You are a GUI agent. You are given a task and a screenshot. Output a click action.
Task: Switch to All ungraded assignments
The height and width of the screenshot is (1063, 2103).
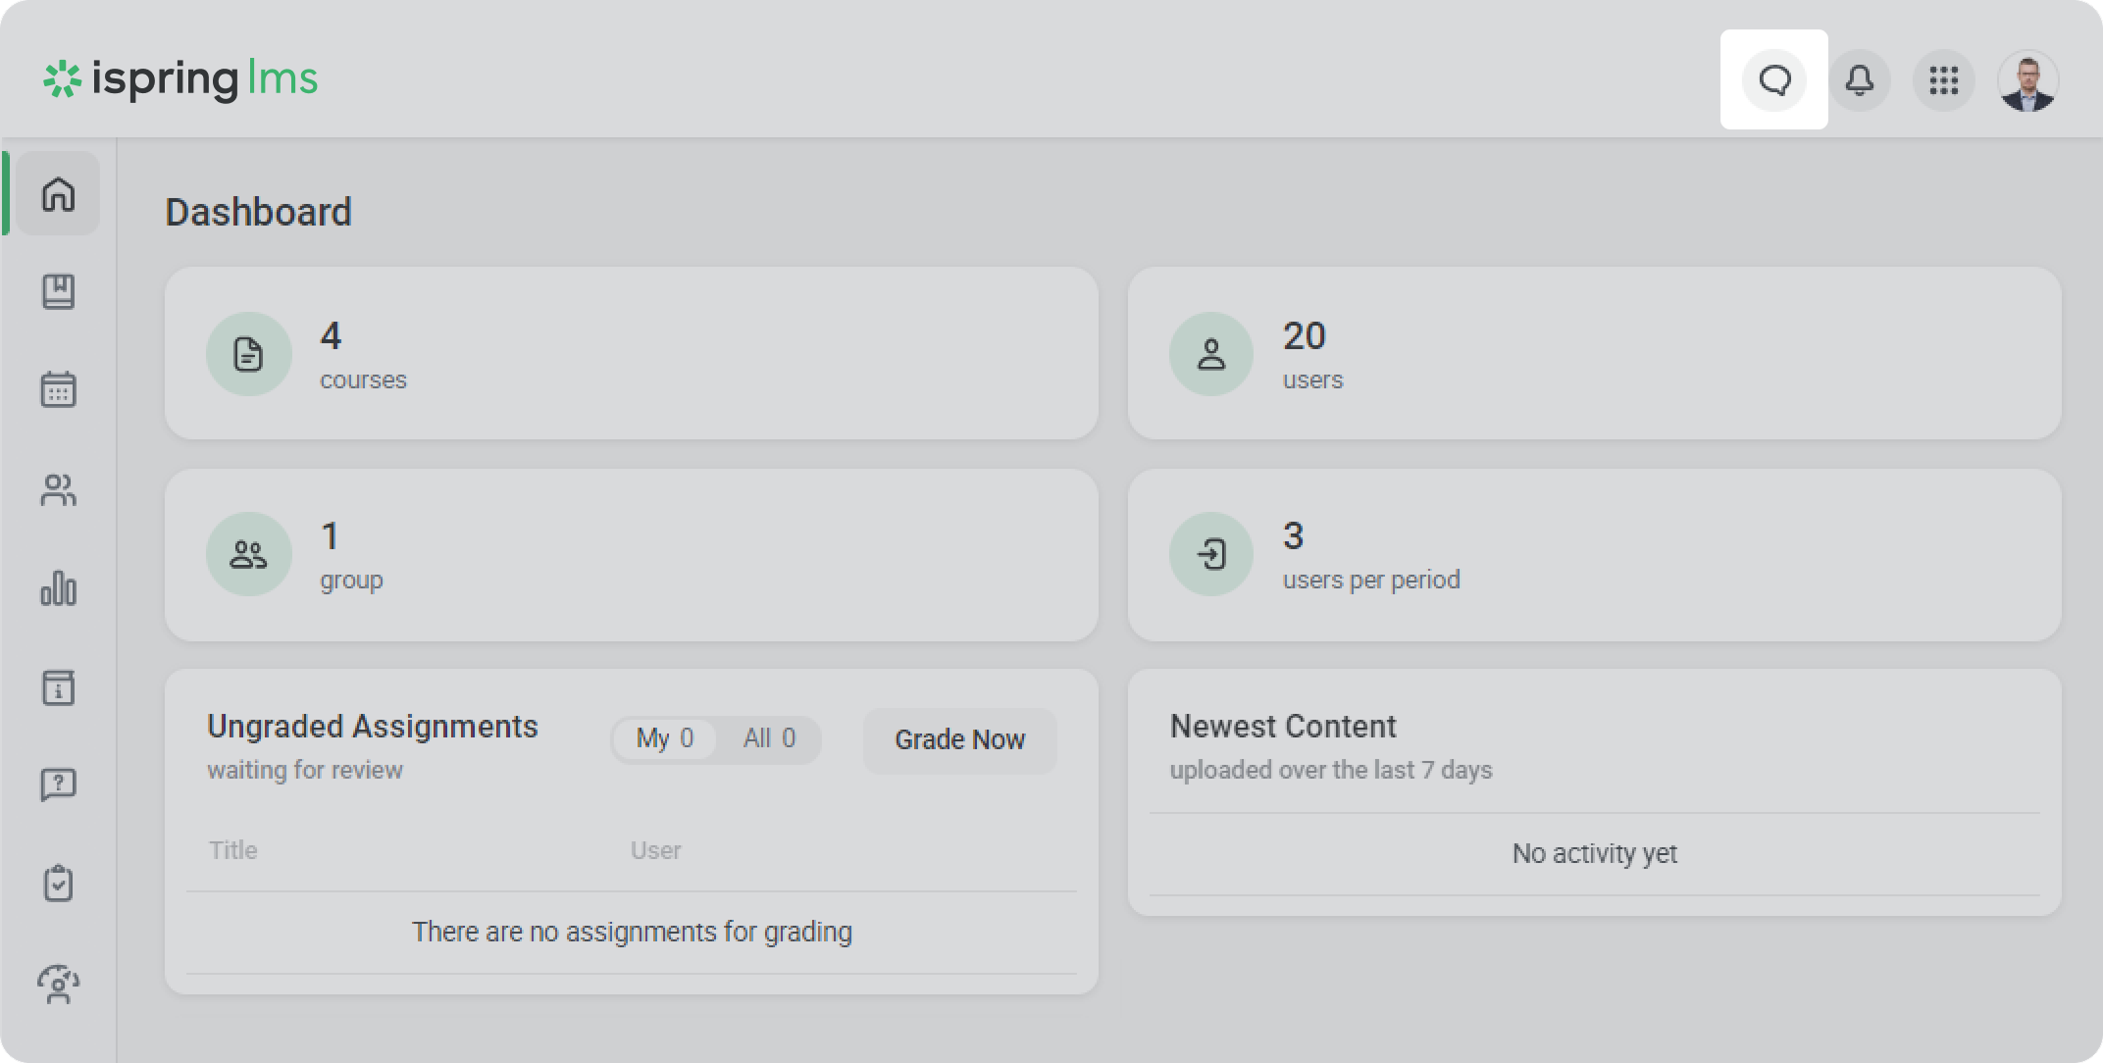(x=769, y=738)
